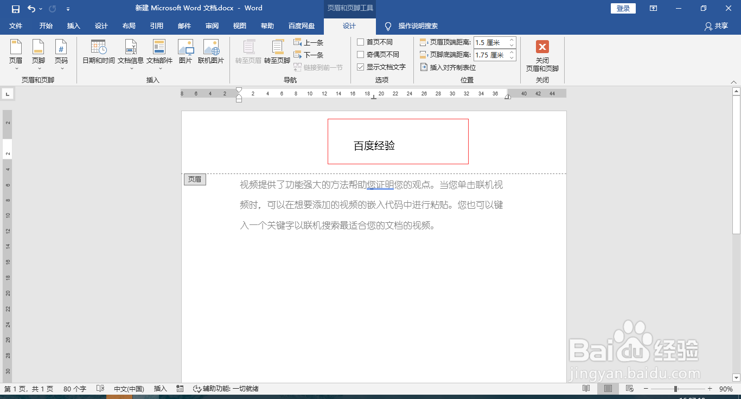The image size is (741, 399).
Task: Click the Save icon in quick access toolbar
Action: pyautogui.click(x=15, y=9)
